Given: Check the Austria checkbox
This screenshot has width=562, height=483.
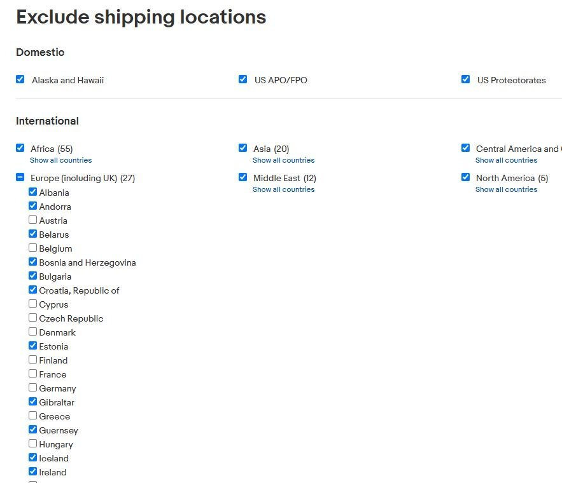Looking at the screenshot, I should [x=32, y=220].
